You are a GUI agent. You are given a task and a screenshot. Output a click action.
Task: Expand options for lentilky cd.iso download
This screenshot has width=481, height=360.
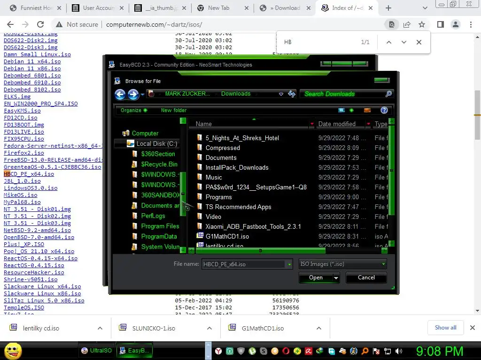pyautogui.click(x=100, y=328)
